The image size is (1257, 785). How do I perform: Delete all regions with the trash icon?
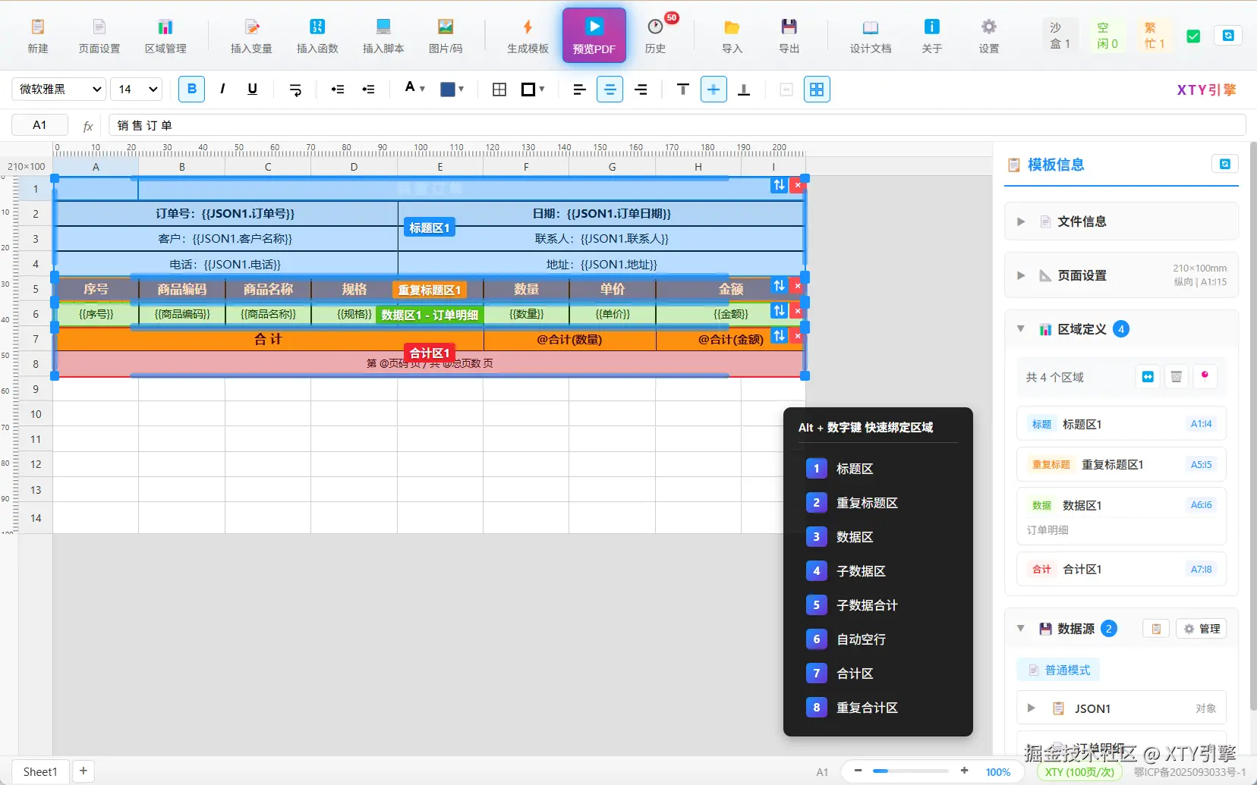[x=1177, y=377]
